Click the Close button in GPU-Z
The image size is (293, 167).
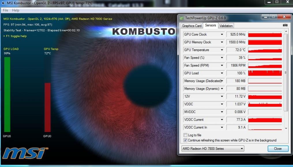point(278,149)
